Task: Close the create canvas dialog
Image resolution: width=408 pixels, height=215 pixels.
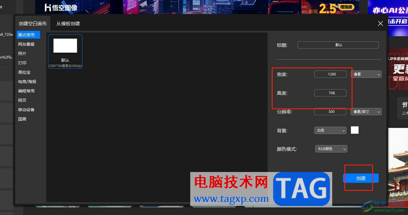Action: coord(380,23)
